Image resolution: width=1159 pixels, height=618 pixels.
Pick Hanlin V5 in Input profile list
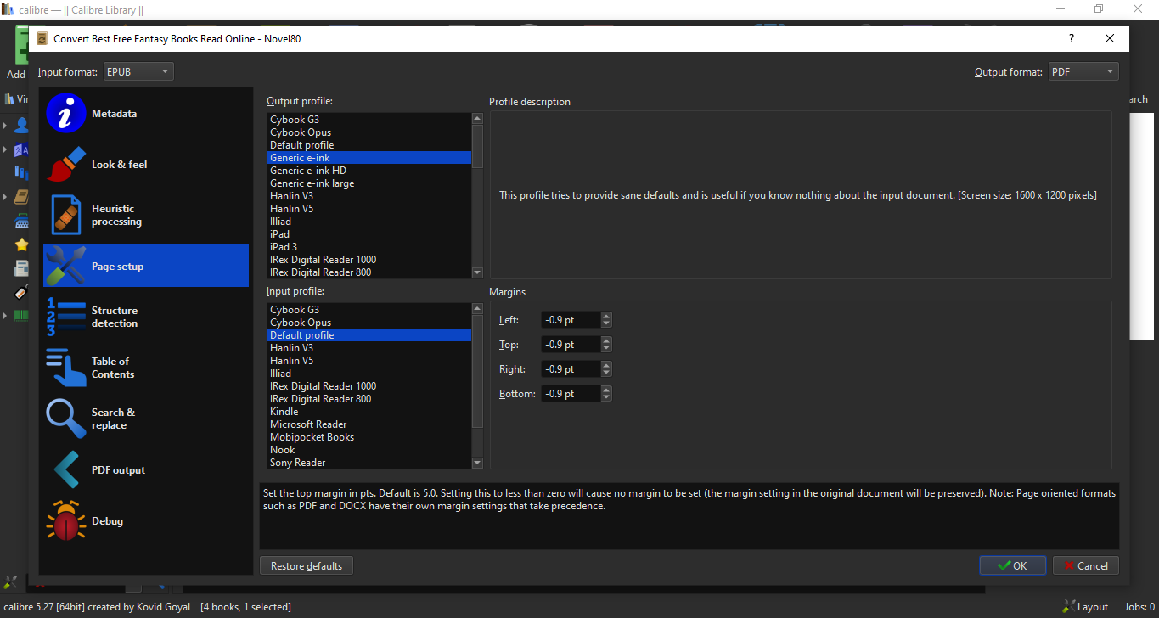(369, 361)
